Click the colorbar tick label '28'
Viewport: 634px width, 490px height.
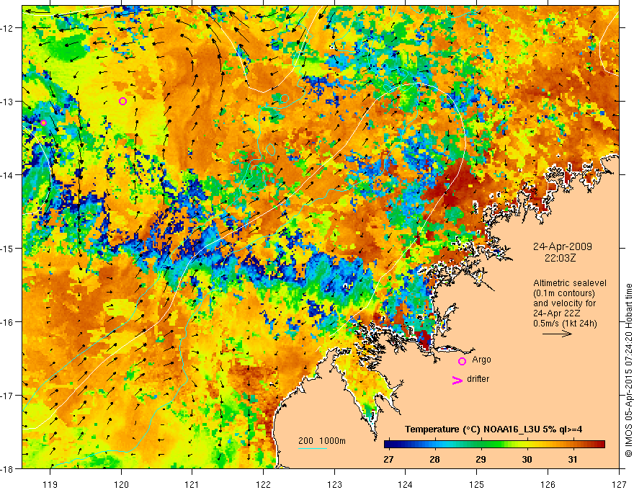434,460
